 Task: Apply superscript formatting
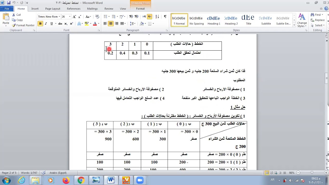point(71,24)
